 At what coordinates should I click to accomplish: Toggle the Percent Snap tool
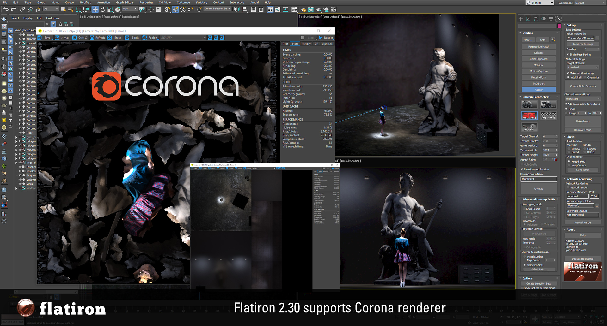183,9
